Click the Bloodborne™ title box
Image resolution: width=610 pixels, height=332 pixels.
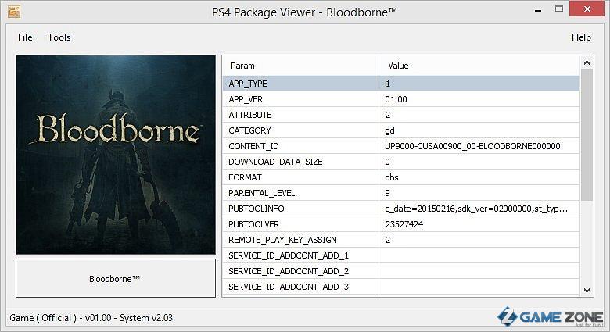[x=116, y=278]
